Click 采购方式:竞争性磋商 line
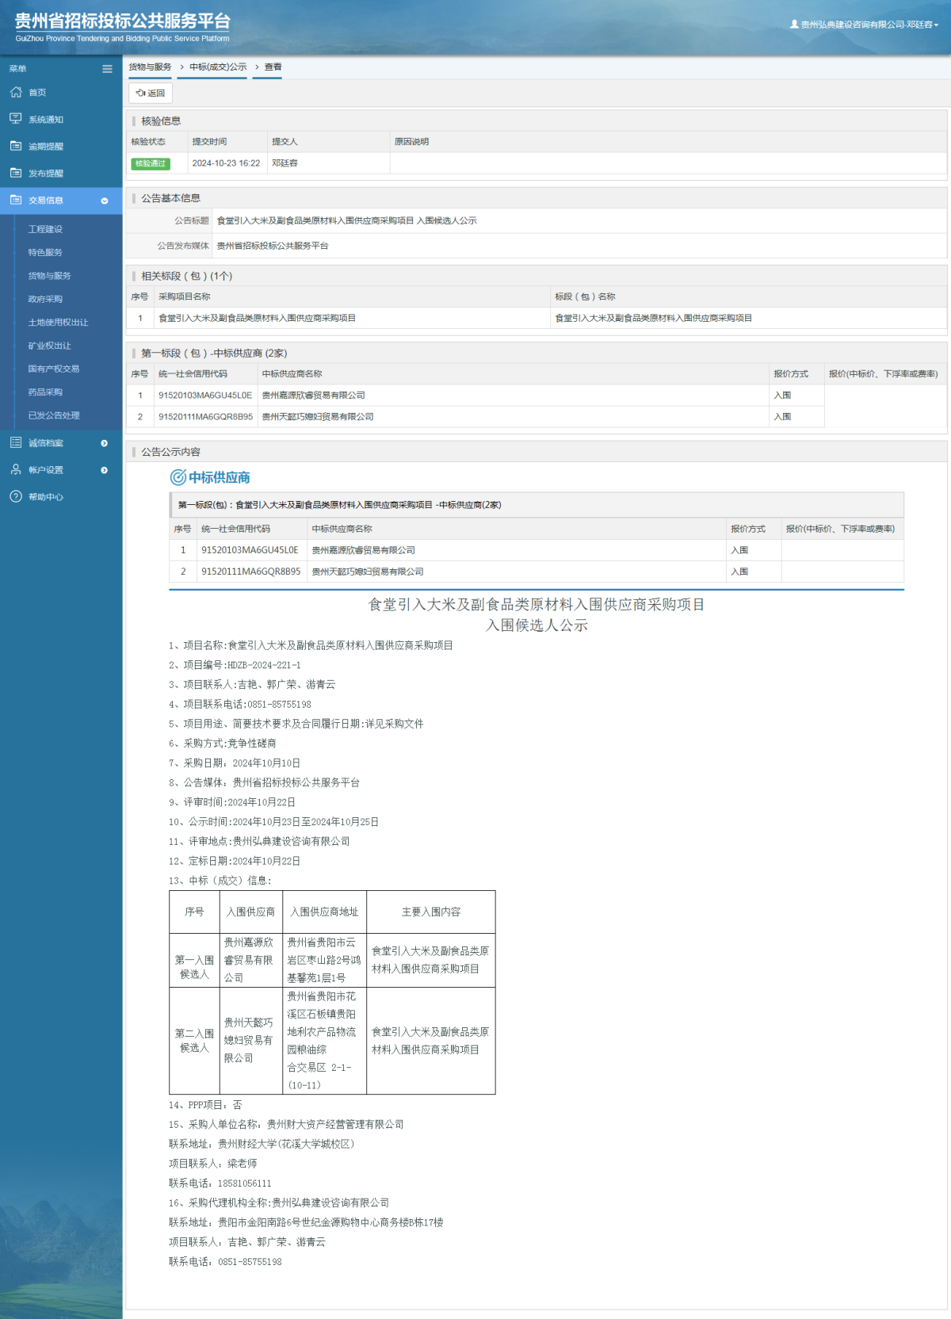Image resolution: width=951 pixels, height=1319 pixels. pos(223,744)
